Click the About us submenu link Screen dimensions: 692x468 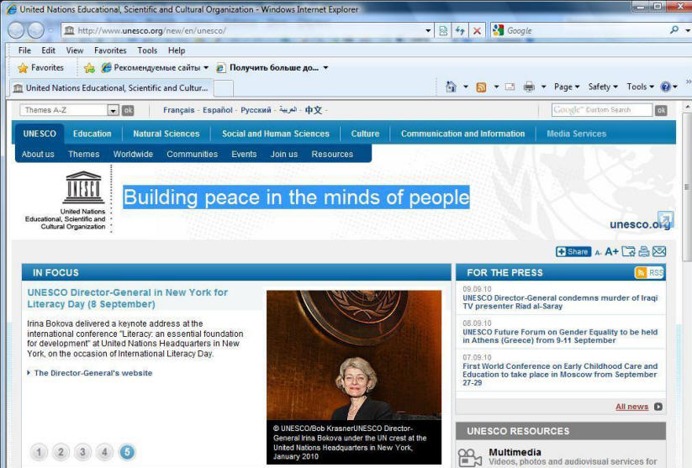point(38,155)
